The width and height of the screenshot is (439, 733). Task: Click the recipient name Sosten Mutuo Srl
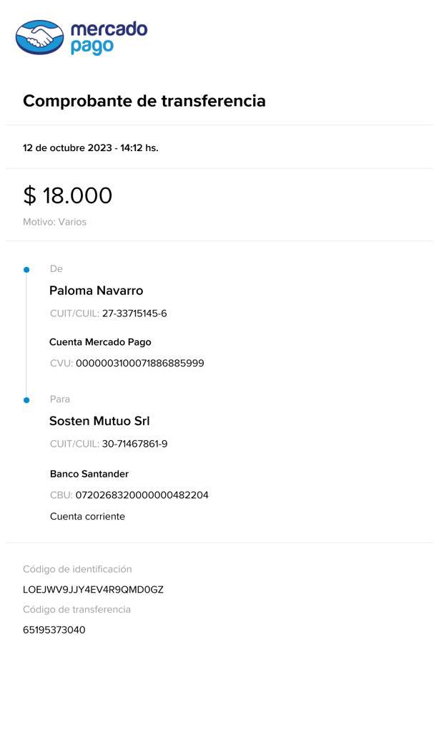click(x=99, y=421)
